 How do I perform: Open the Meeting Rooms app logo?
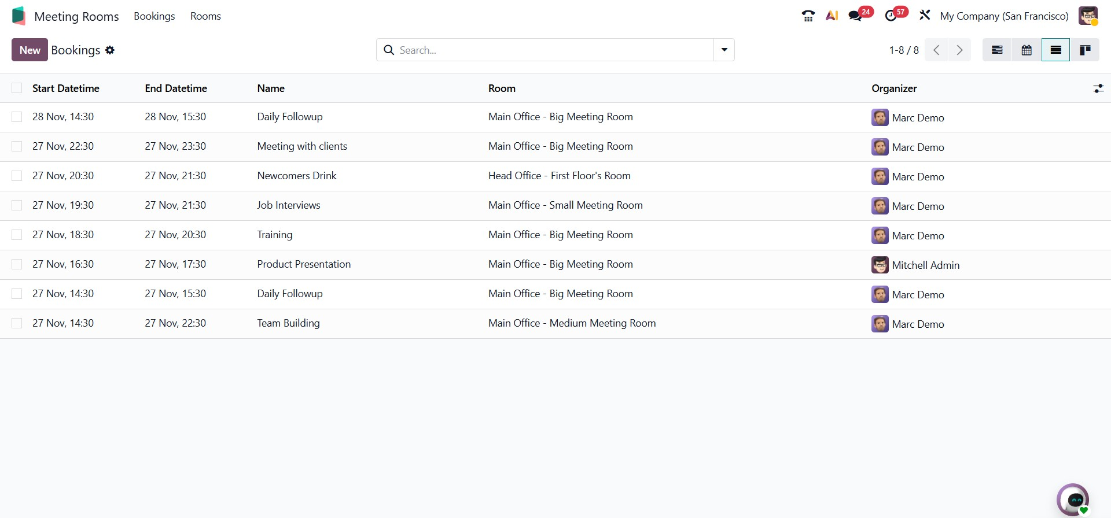point(19,16)
